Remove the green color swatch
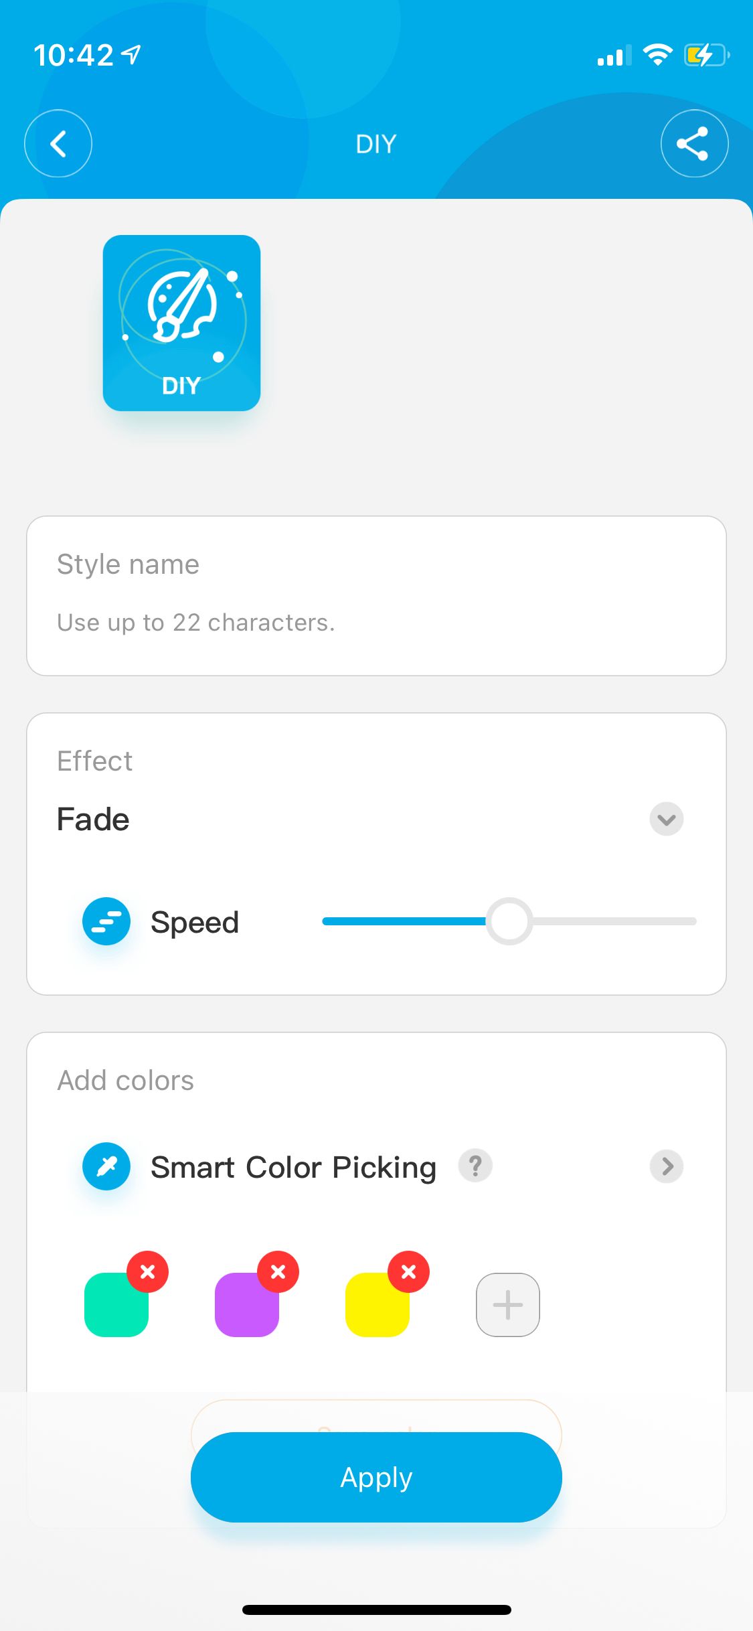Viewport: 753px width, 1631px height. point(148,1271)
